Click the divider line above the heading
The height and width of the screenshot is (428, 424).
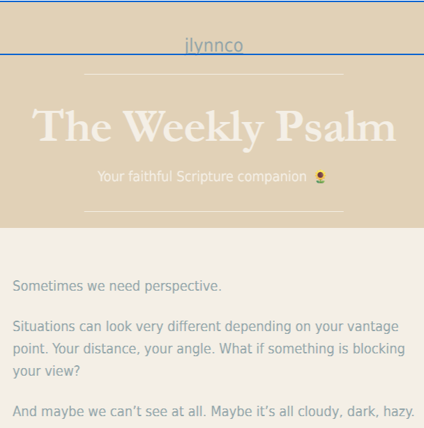214,74
